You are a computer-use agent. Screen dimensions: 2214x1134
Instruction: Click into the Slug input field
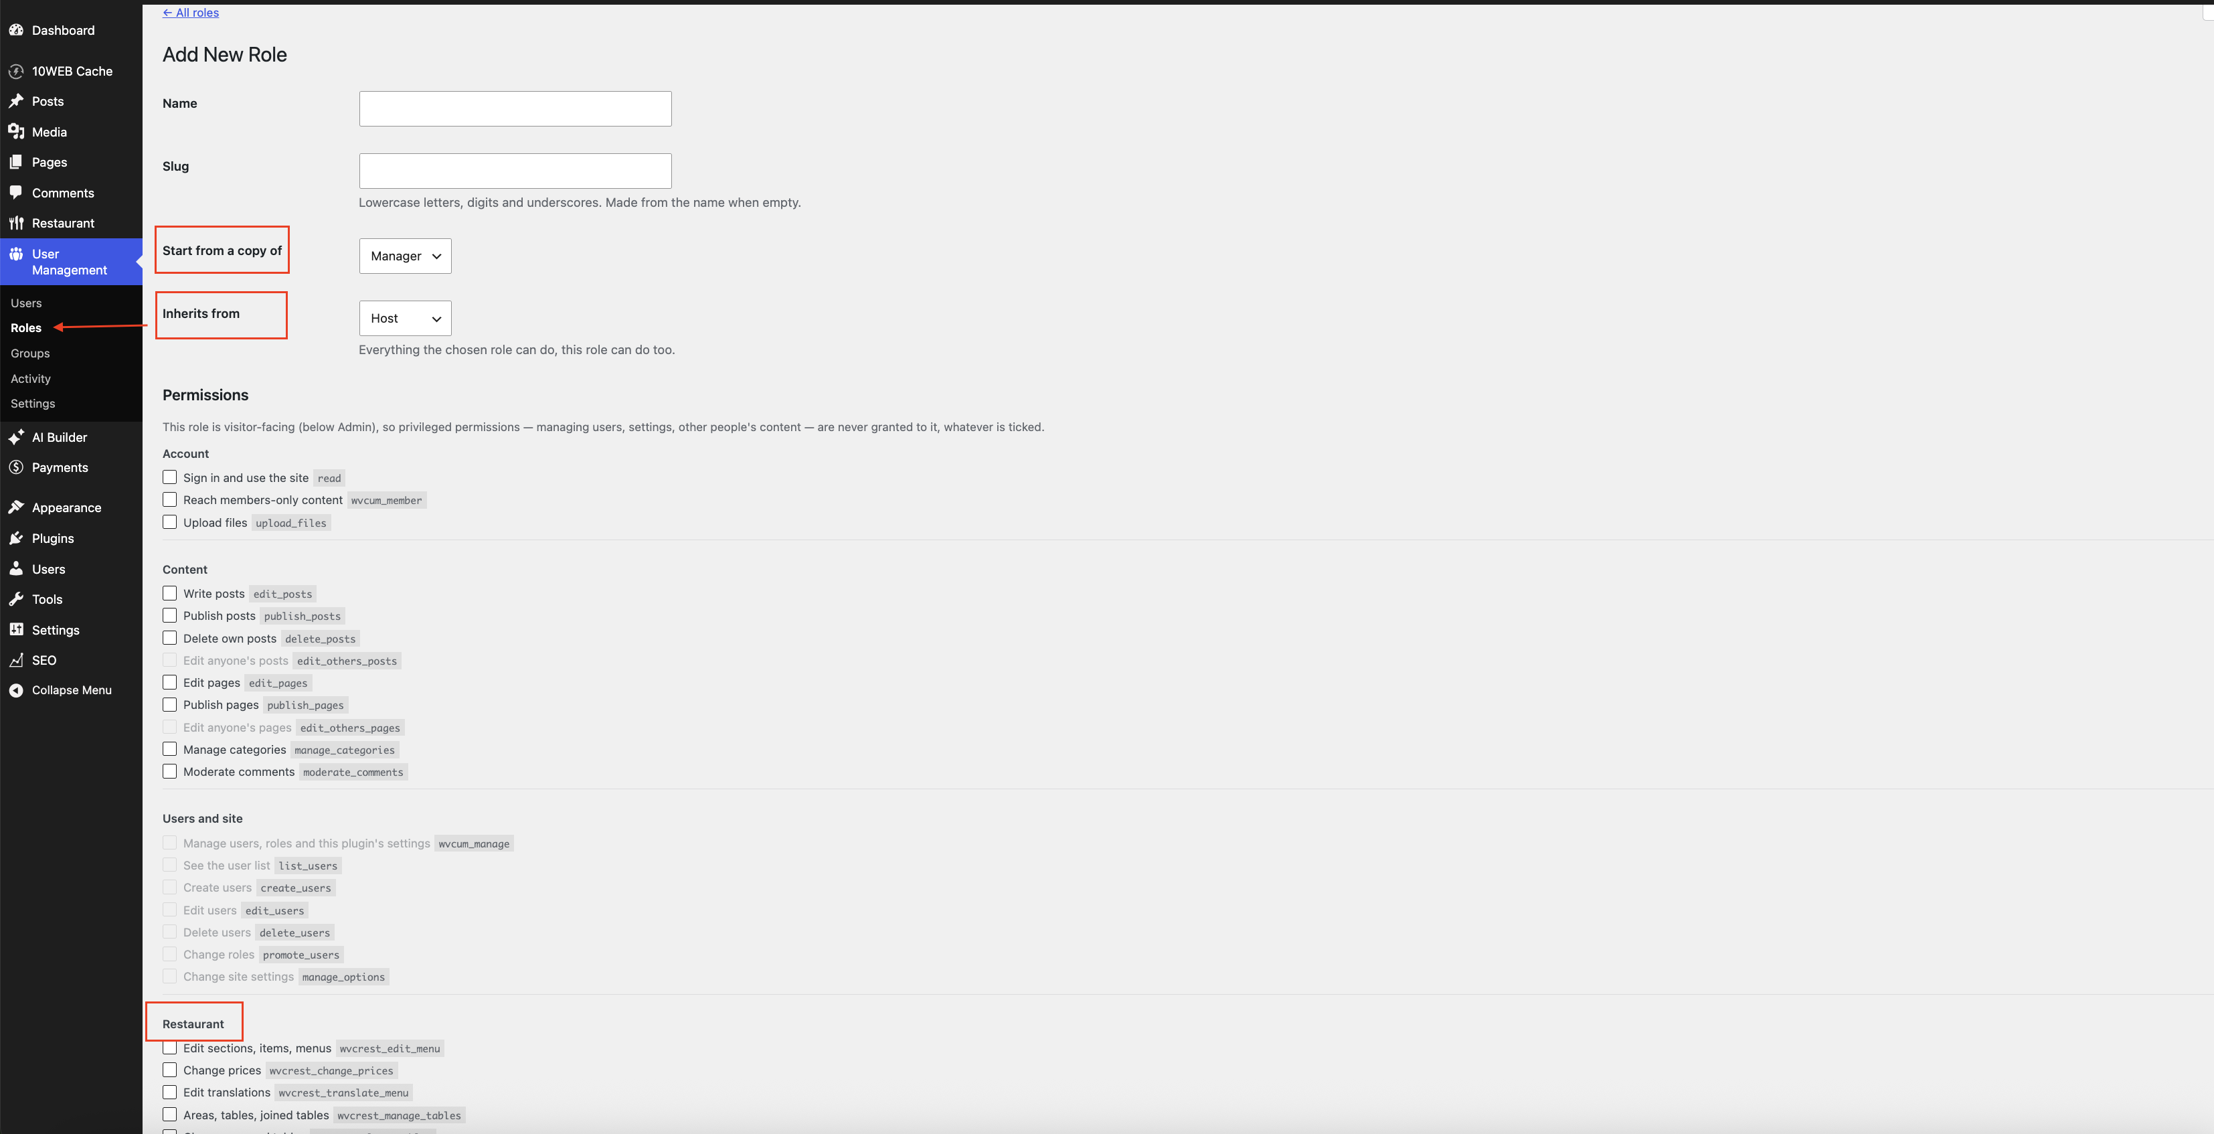(515, 171)
